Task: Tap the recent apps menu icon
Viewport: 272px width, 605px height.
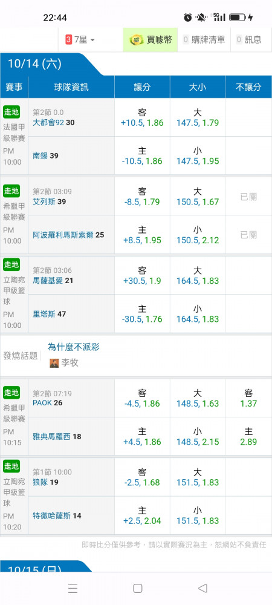Action: 73,588
